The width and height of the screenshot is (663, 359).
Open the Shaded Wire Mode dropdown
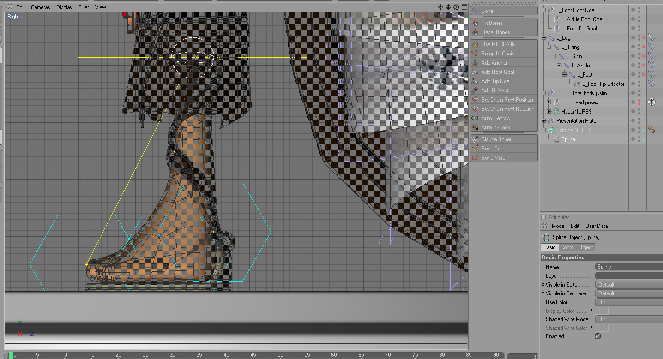[x=629, y=319]
